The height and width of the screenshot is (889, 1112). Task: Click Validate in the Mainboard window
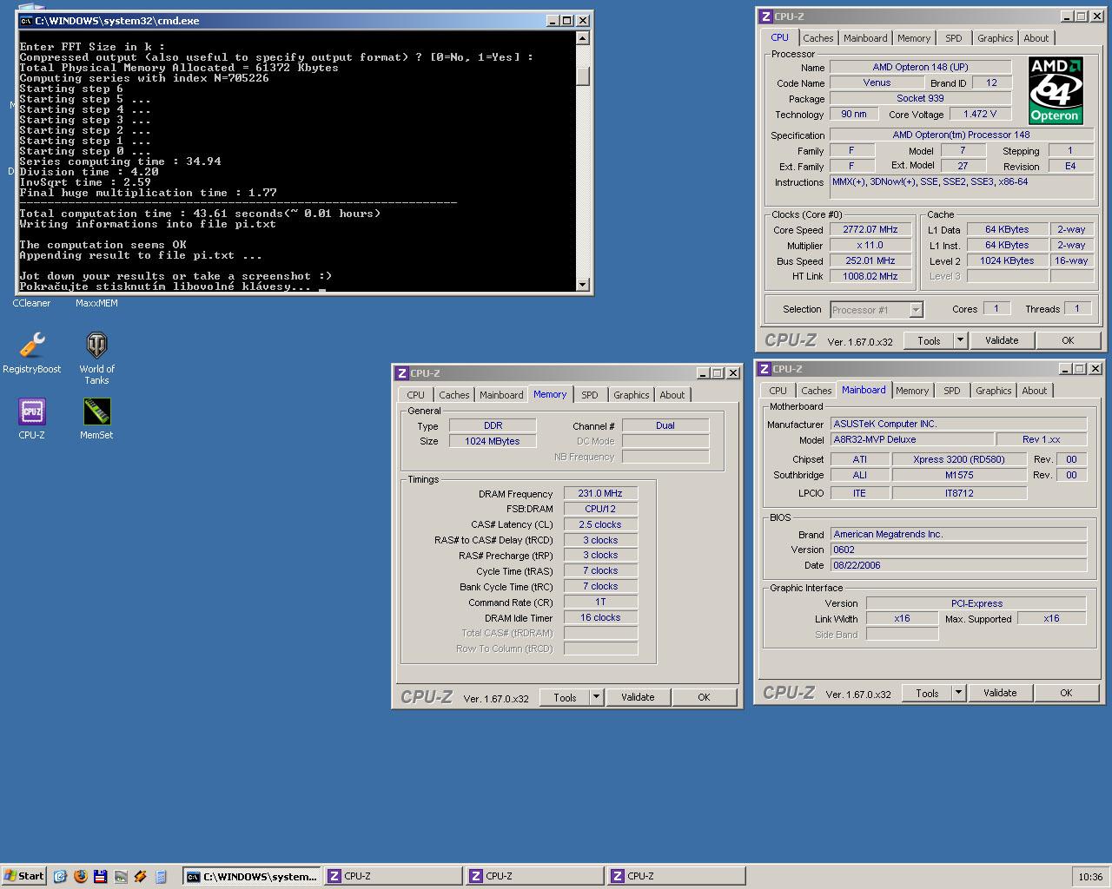coord(1000,693)
